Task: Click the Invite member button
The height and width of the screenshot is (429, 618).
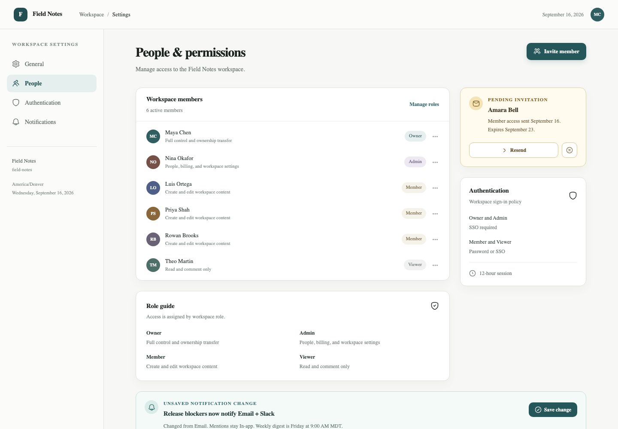Action: 556,51
